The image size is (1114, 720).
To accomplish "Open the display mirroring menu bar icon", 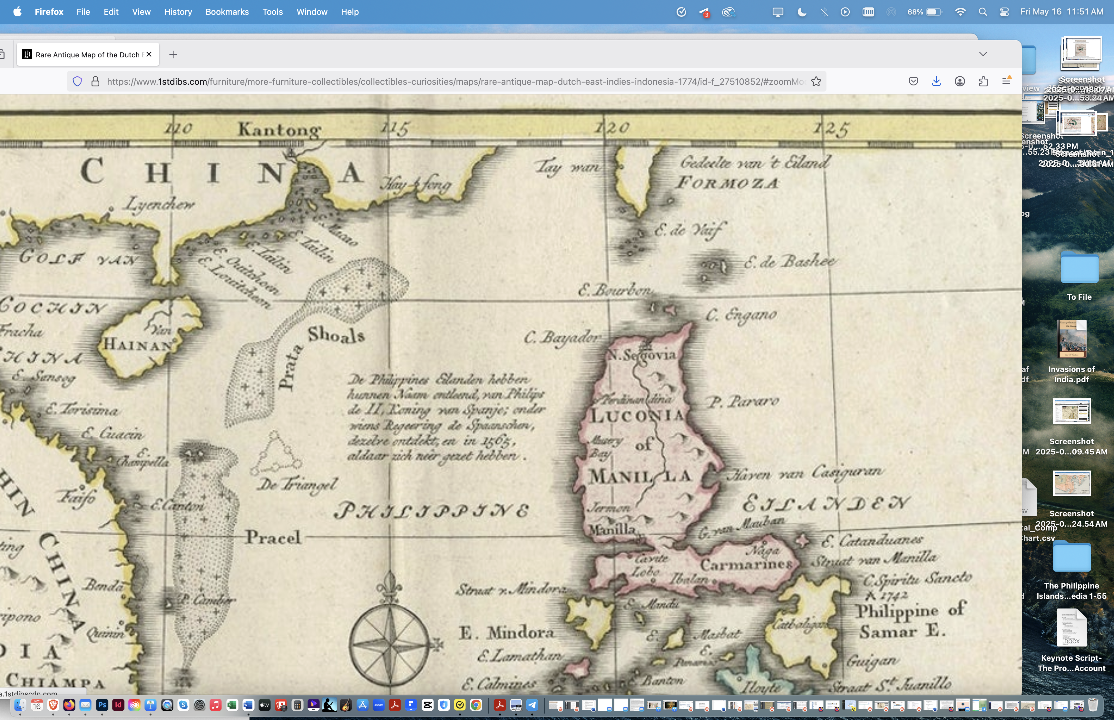I will coord(778,12).
